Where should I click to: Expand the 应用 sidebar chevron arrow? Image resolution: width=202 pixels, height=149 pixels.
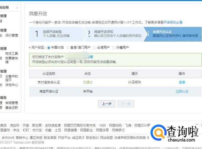[x=17, y=7]
